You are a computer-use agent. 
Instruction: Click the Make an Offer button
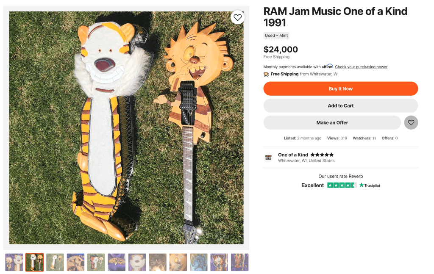click(332, 122)
